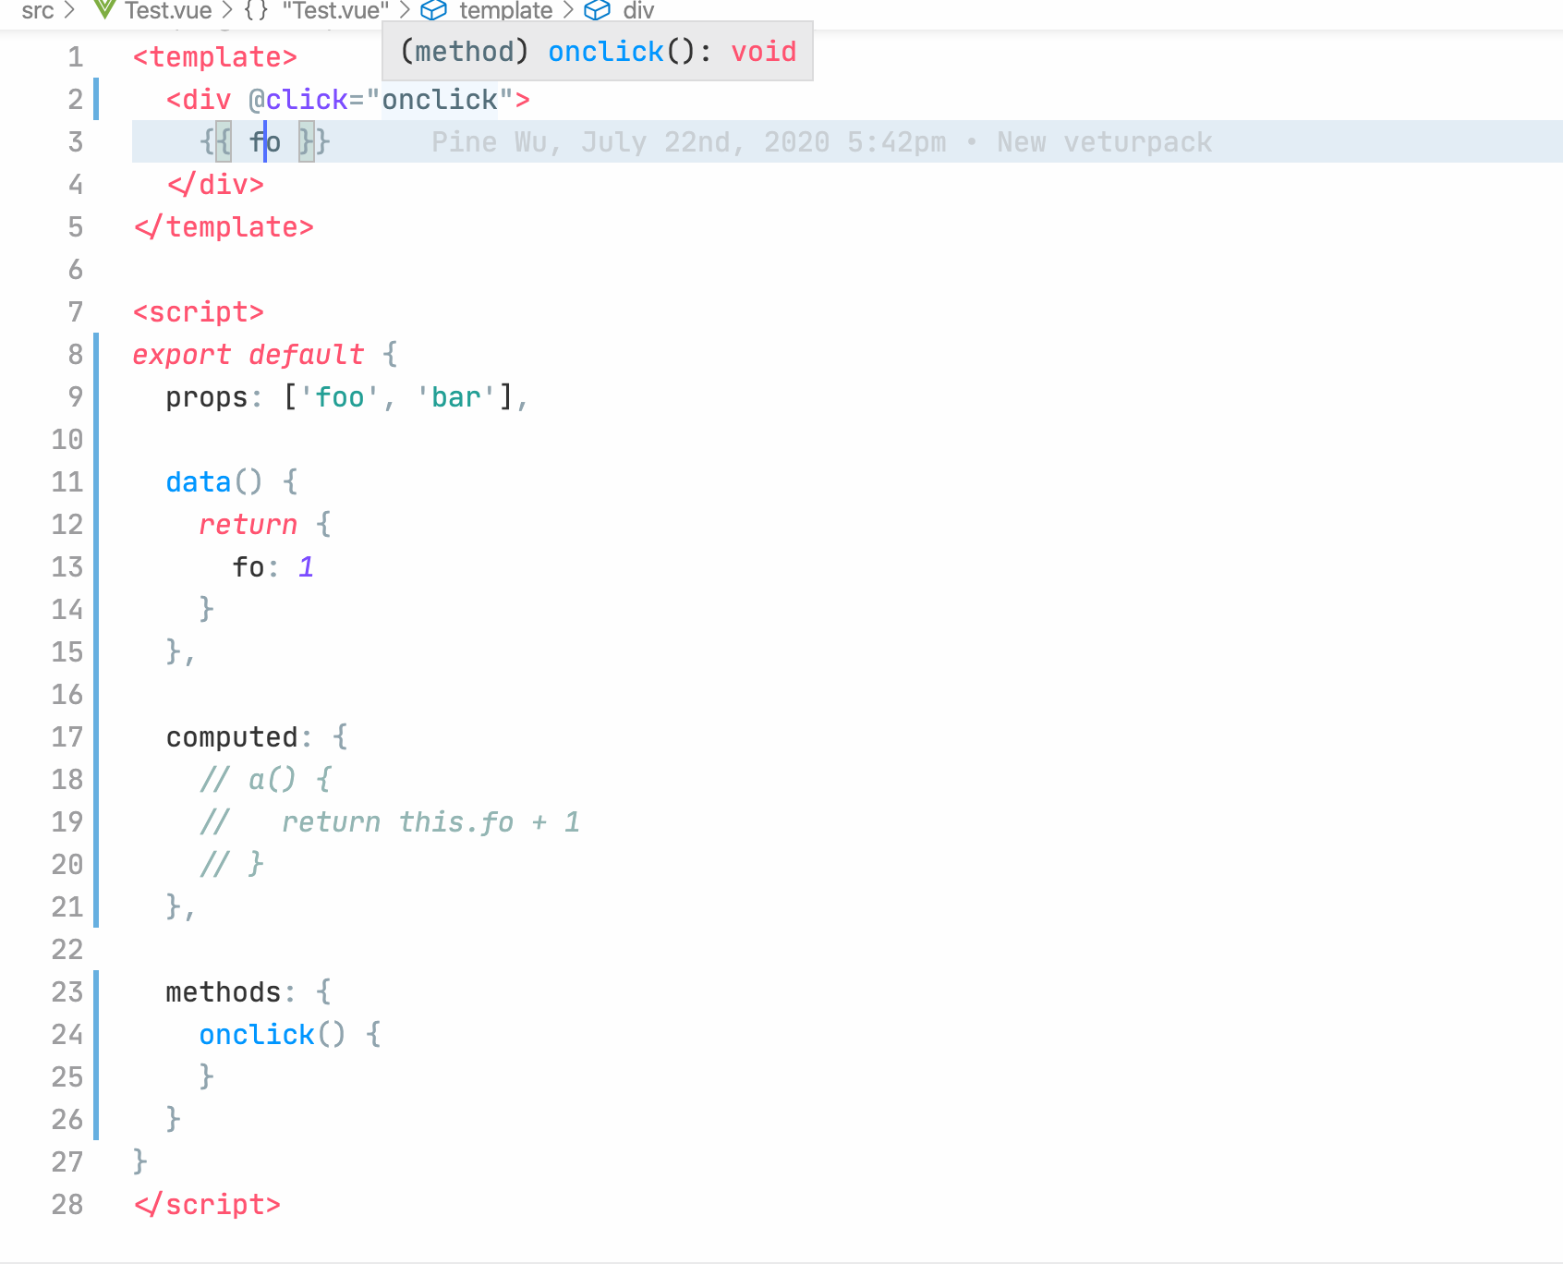Click the 'src' breadcrumb segment
This screenshot has height=1264, width=1563.
pyautogui.click(x=37, y=11)
